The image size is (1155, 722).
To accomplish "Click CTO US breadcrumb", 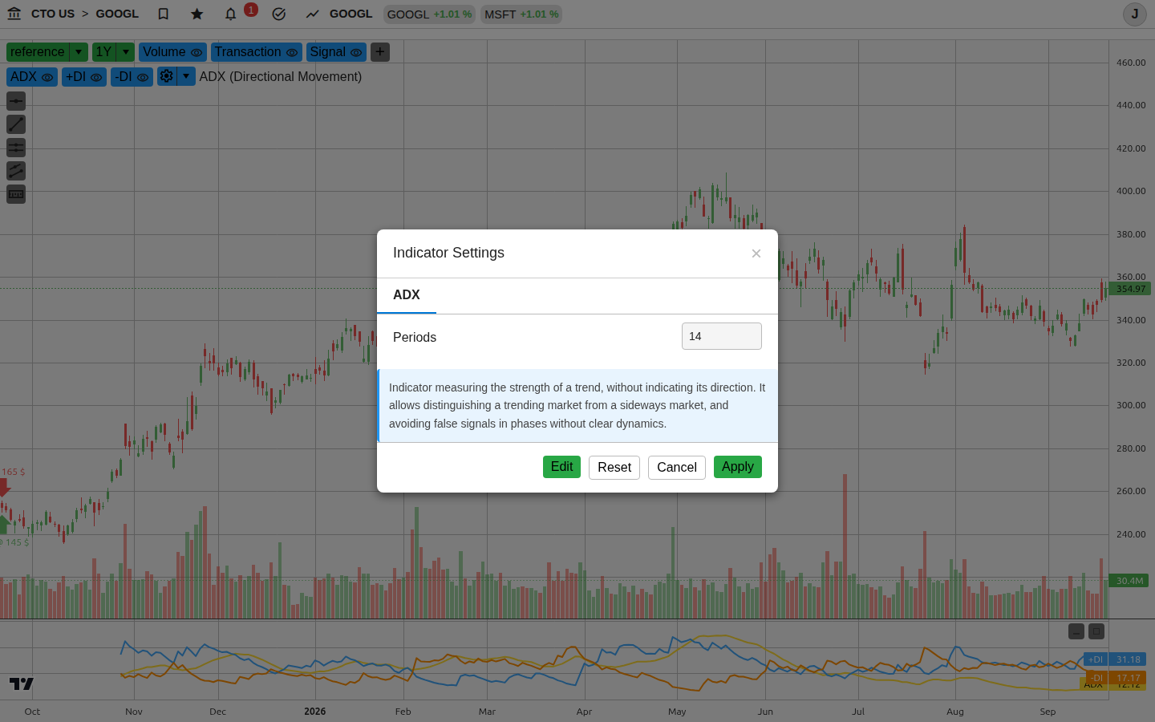I will [53, 14].
